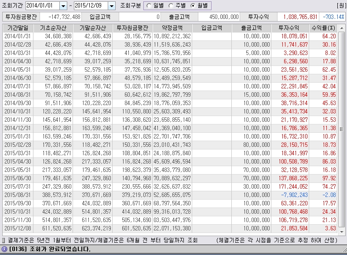The image size is (347, 255).
Task: Select the 월별 (monthly) radio button
Action: click(x=193, y=6)
